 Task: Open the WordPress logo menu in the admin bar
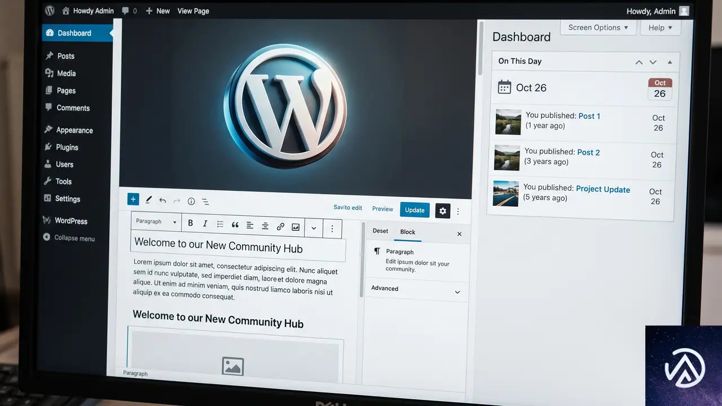pyautogui.click(x=50, y=10)
